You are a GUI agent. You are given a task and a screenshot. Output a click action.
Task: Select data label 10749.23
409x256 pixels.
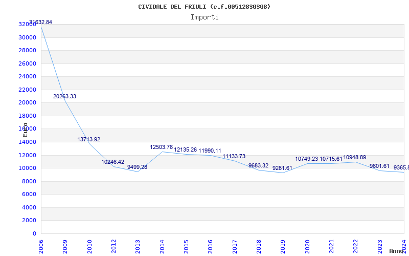[x=306, y=159]
